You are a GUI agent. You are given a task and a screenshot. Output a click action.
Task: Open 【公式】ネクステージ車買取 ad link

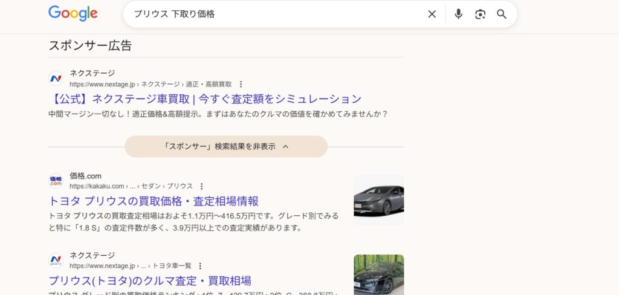coord(205,99)
